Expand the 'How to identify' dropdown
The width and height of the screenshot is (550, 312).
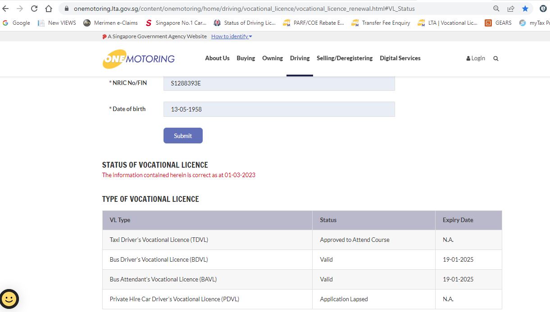point(232,36)
